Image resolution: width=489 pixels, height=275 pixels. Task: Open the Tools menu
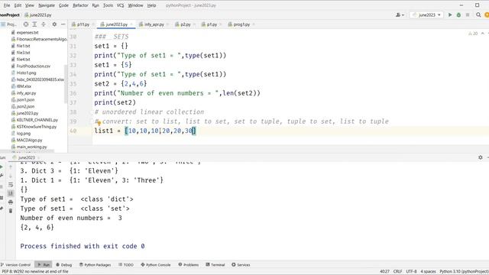tap(108, 5)
